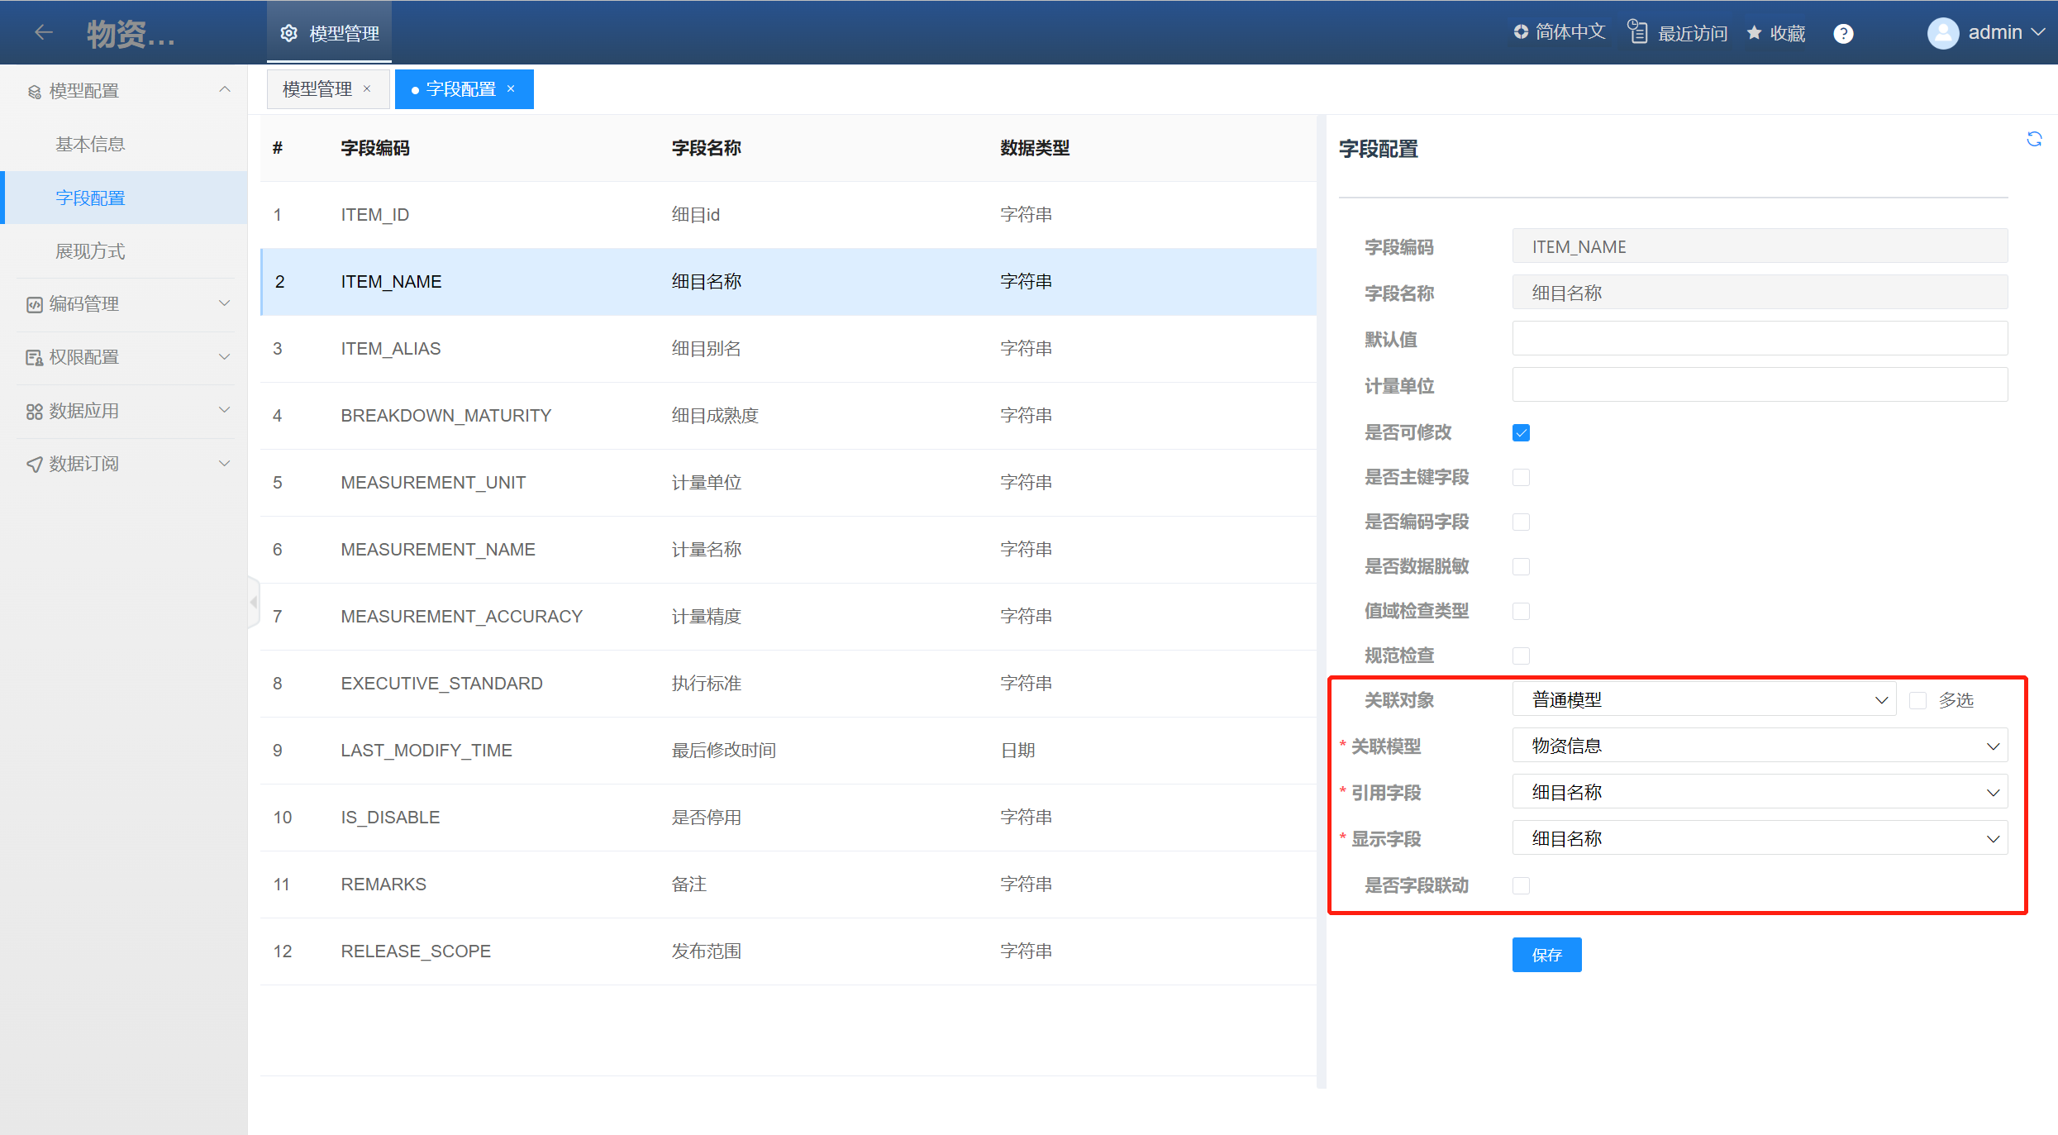Collapse the sidebar using the handle arrow
Screen dimensions: 2058x1135
point(254,602)
